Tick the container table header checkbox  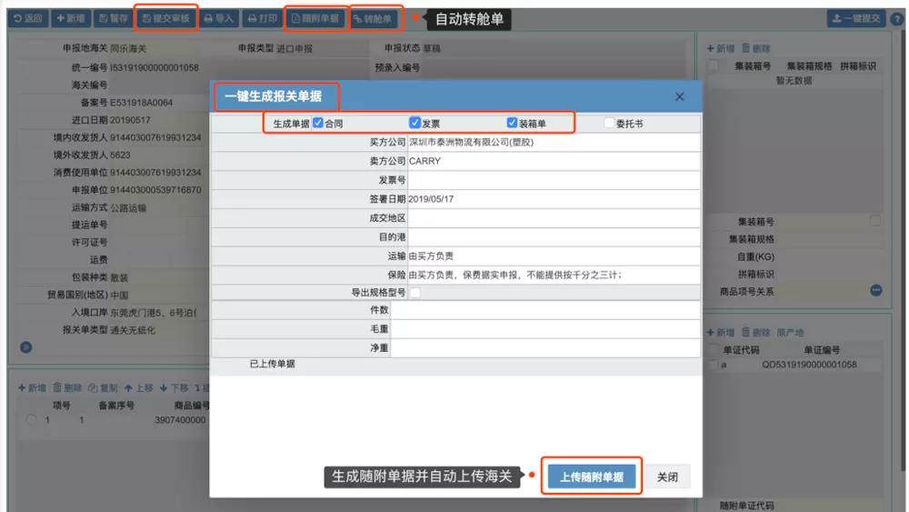714,65
